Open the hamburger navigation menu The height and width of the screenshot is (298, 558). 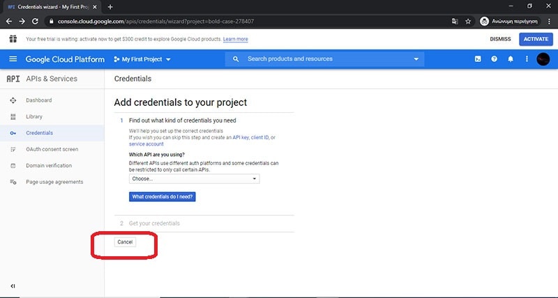point(13,59)
